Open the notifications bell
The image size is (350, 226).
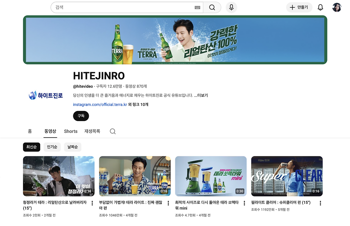point(320,7)
